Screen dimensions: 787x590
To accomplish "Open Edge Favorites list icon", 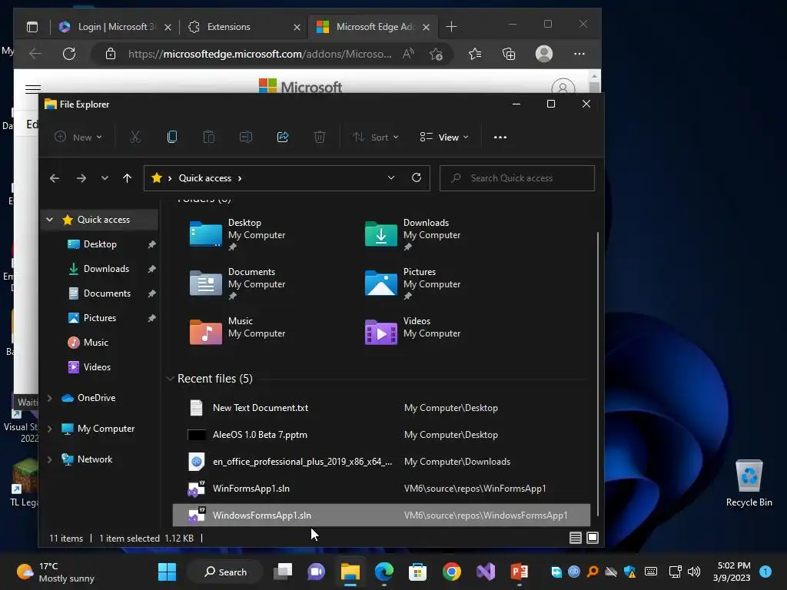I will pos(475,54).
